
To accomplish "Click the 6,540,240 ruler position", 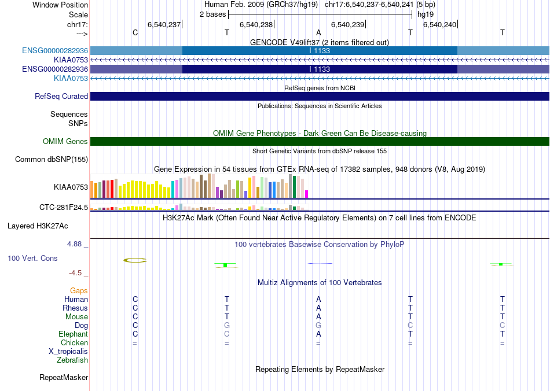I will click(439, 24).
